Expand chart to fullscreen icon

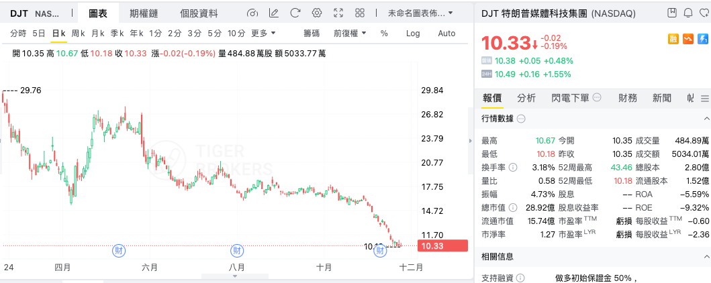pyautogui.click(x=338, y=13)
